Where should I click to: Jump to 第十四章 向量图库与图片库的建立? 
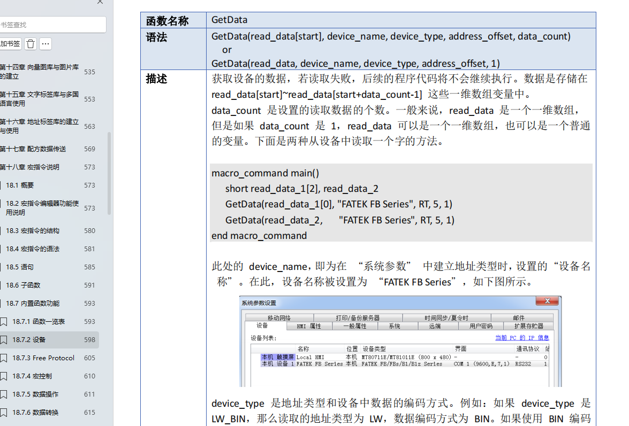pyautogui.click(x=39, y=72)
